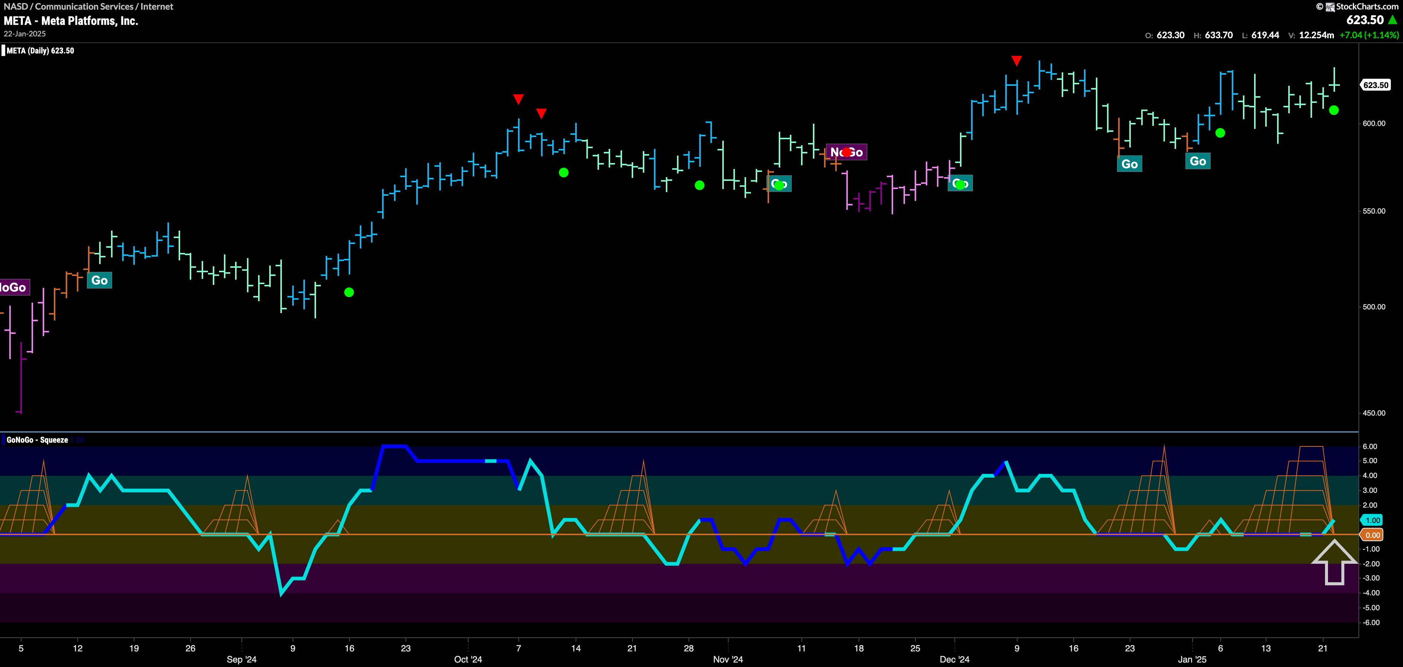The height and width of the screenshot is (667, 1403).
Task: Click the 550.00 price axis label
Action: [x=1374, y=211]
